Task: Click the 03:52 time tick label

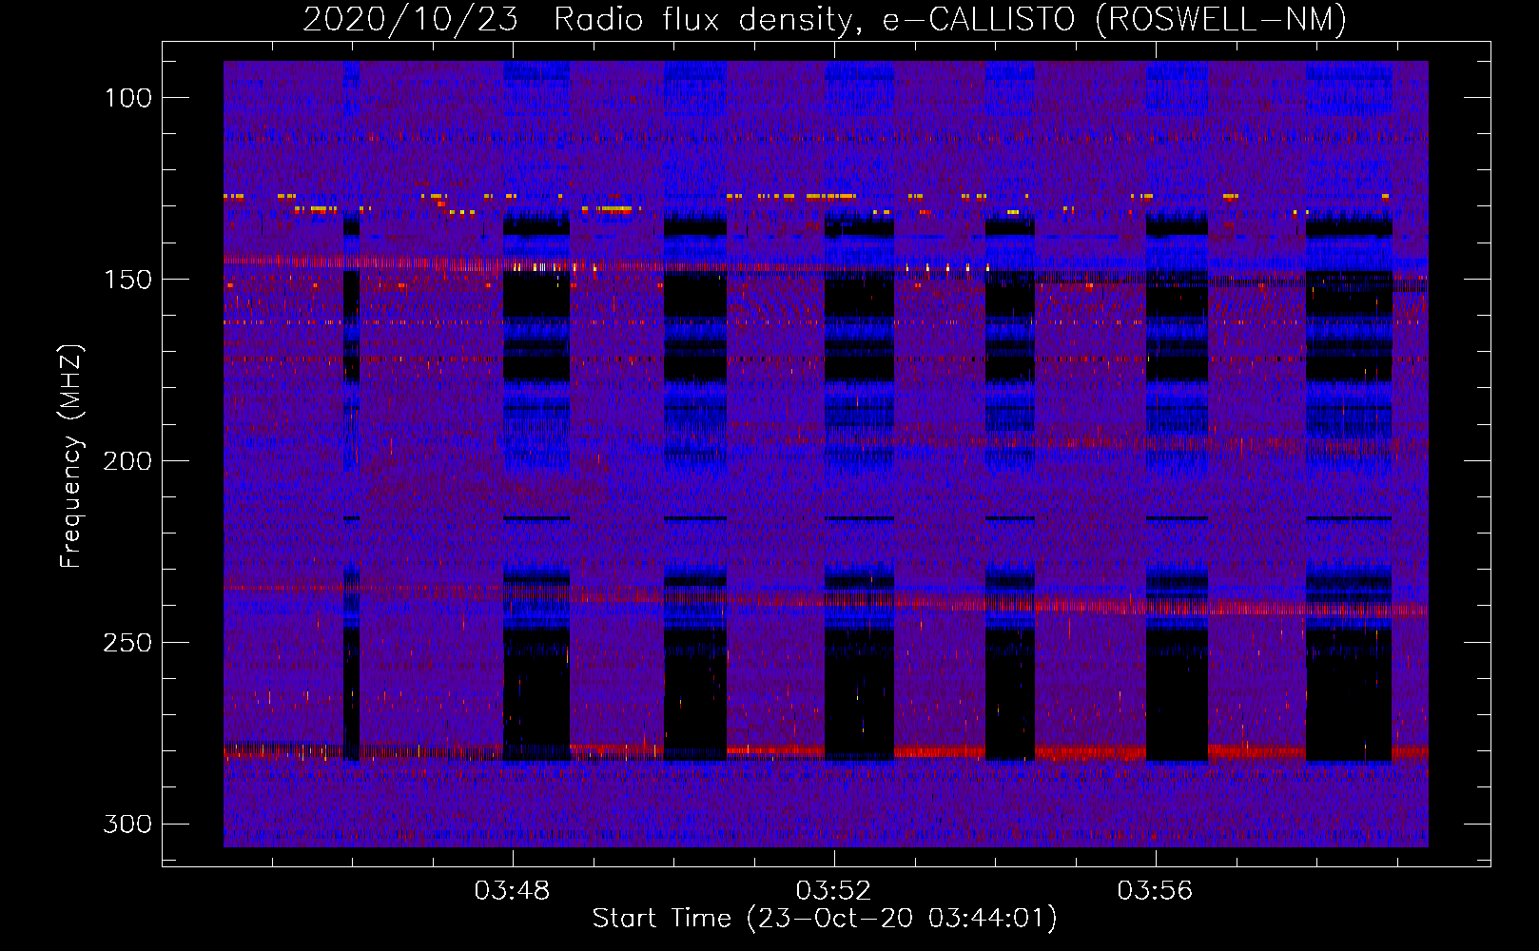Action: click(x=833, y=890)
